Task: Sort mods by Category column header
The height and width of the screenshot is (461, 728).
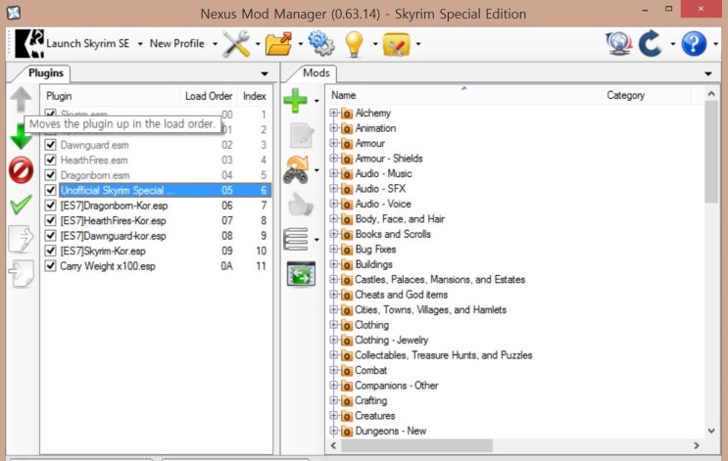Action: click(x=647, y=95)
